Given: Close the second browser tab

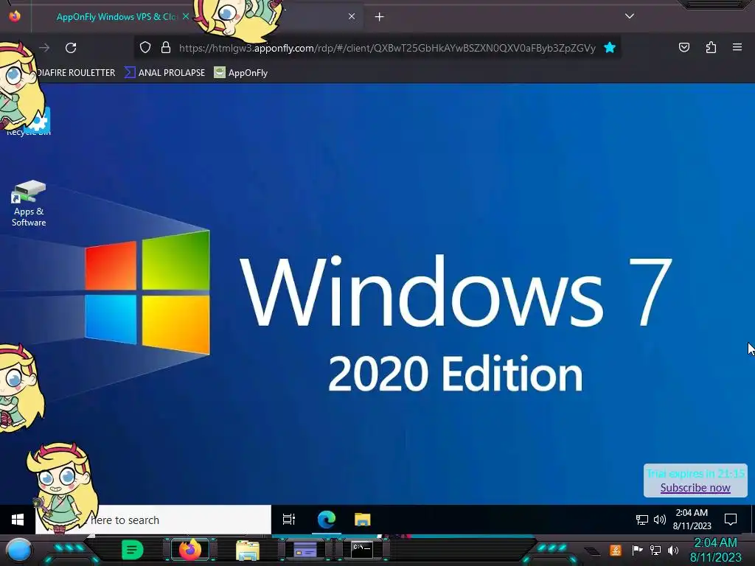Looking at the screenshot, I should 352,16.
